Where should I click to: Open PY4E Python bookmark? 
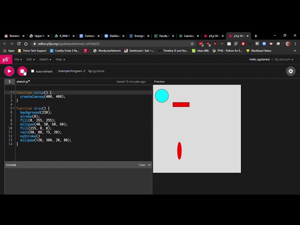(x=227, y=51)
